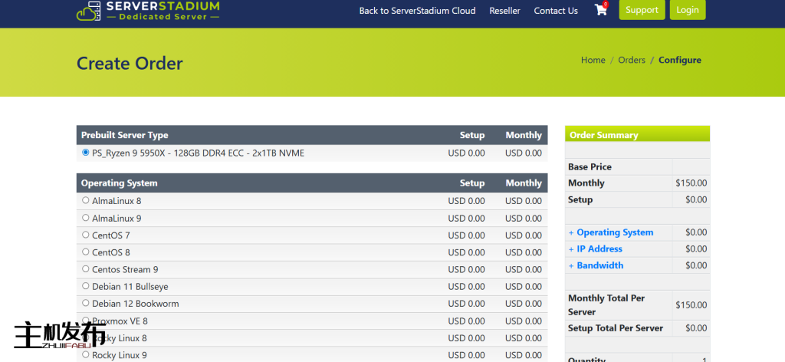Select Debian 12 Bookworm
This screenshot has height=362, width=785.
(x=85, y=303)
